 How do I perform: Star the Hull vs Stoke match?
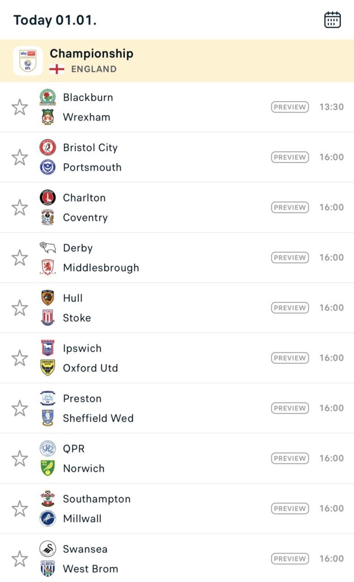click(x=20, y=308)
